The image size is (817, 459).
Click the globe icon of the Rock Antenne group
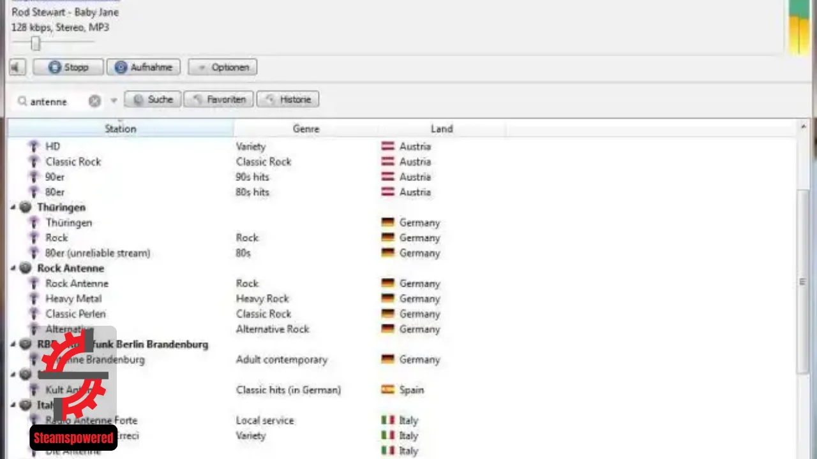pos(26,268)
